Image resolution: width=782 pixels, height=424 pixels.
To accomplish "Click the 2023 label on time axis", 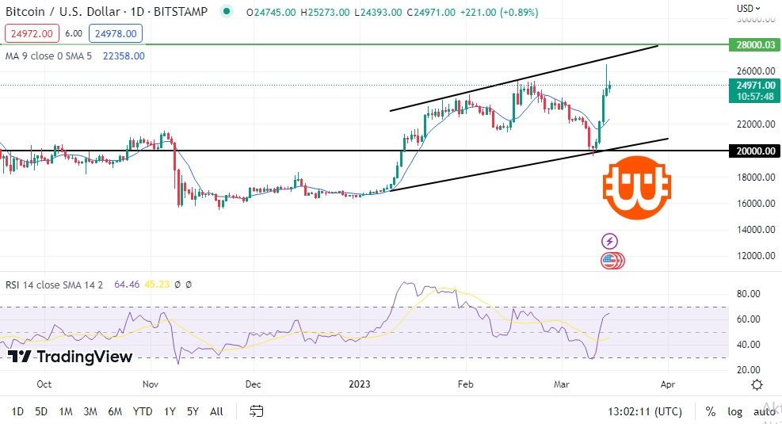I will 360,384.
